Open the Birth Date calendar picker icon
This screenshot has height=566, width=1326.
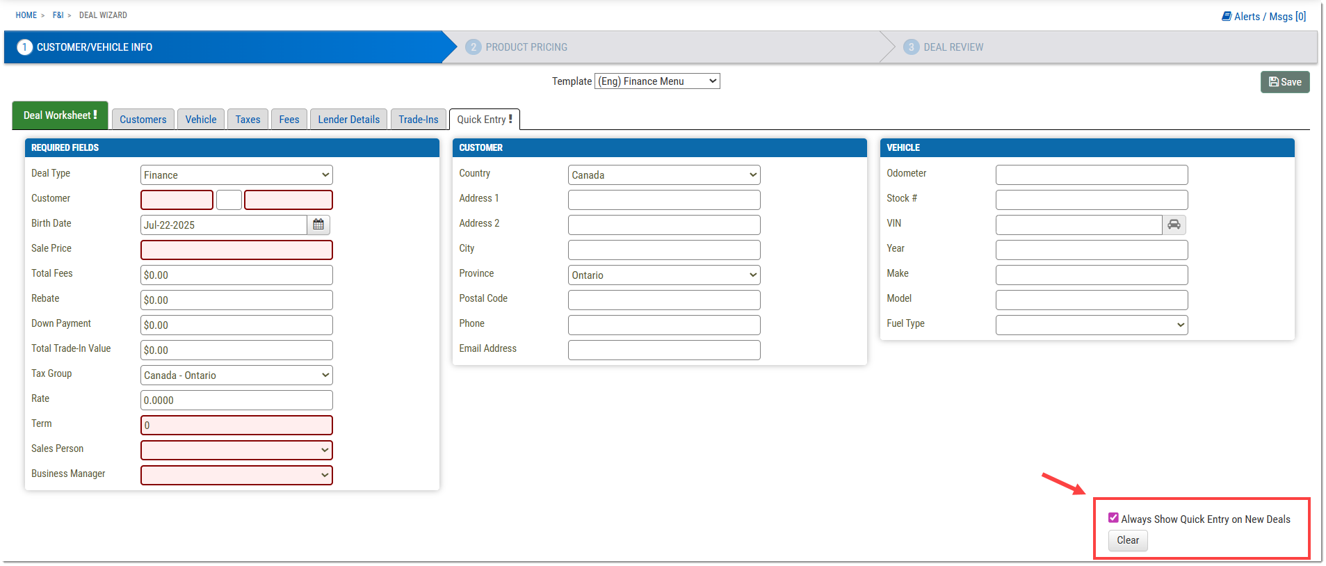[x=318, y=225]
